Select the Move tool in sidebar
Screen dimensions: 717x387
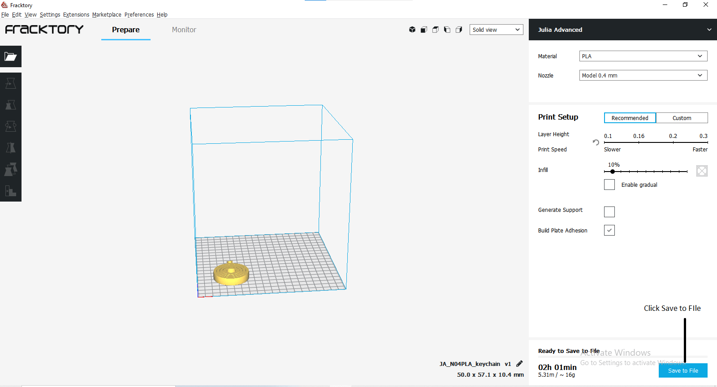tap(11, 83)
